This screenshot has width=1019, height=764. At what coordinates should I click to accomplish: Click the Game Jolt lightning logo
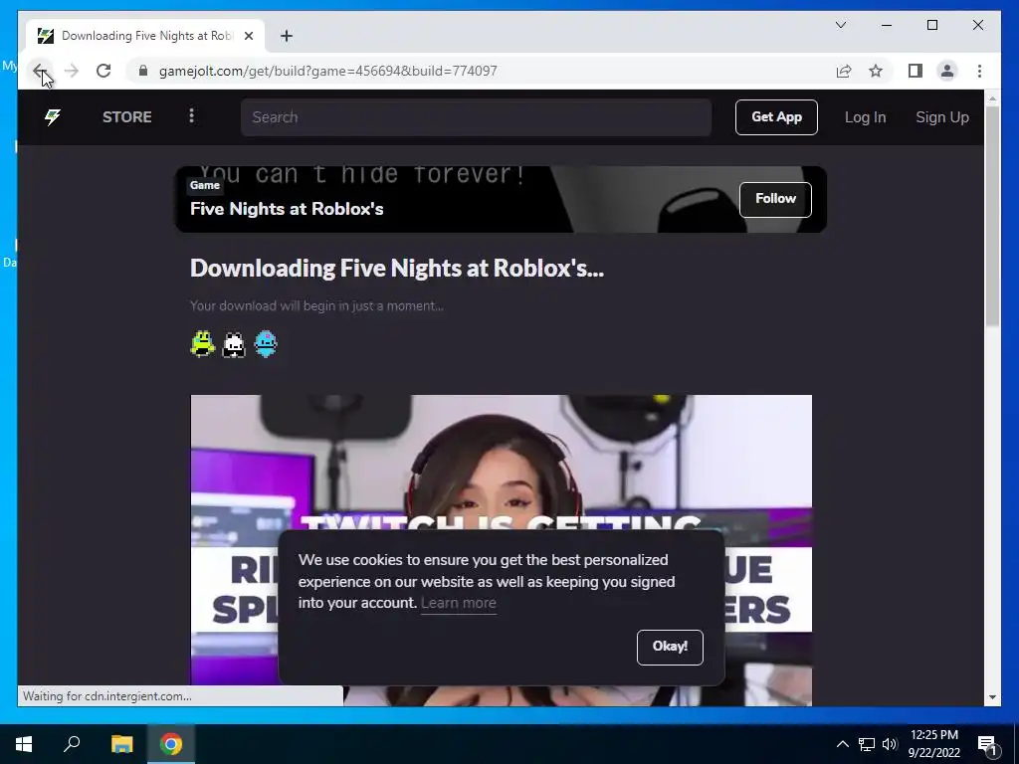53,117
